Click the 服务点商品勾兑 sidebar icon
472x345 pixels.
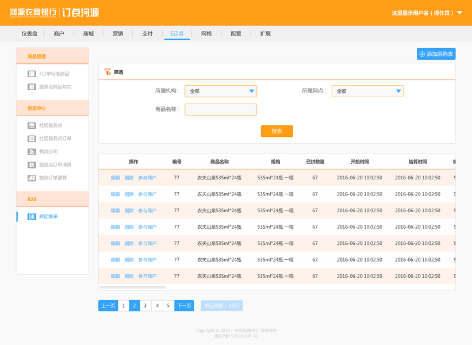[32, 87]
